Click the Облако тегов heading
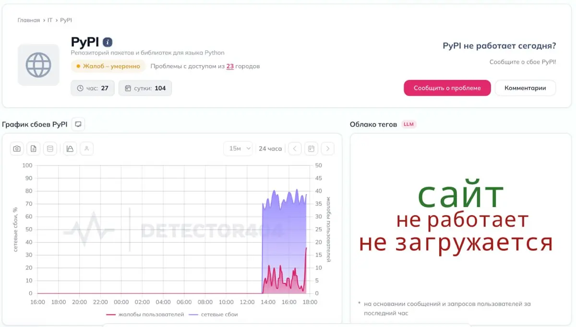576x327 pixels. (x=373, y=124)
